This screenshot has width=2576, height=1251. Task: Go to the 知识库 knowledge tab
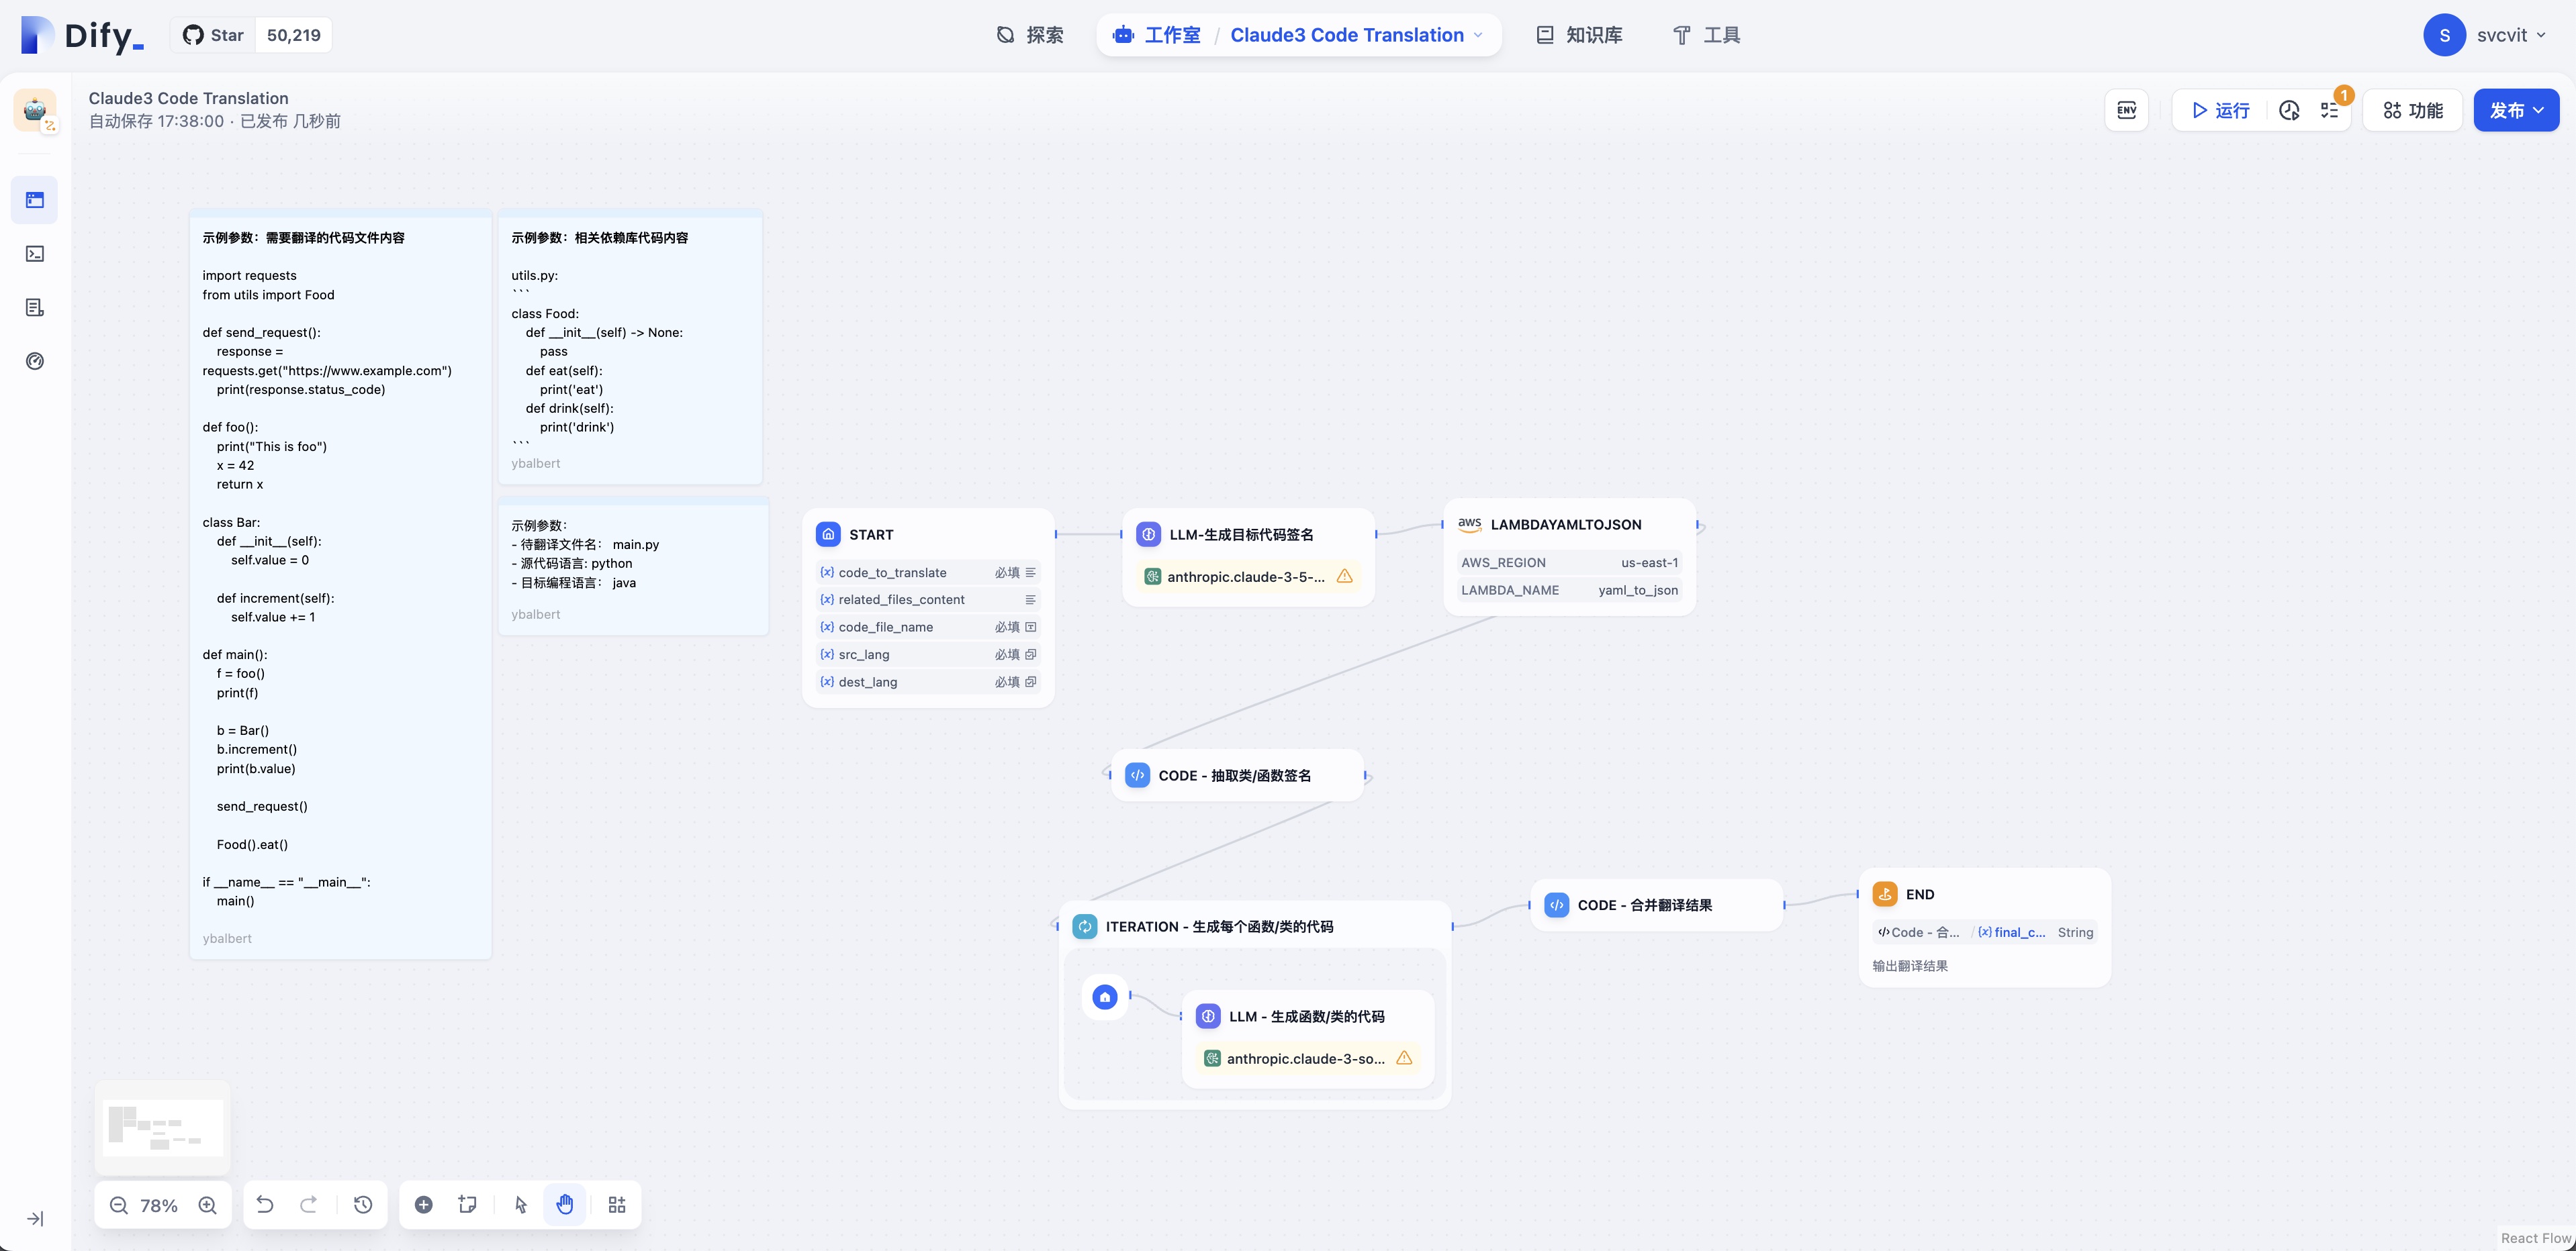tap(1579, 35)
